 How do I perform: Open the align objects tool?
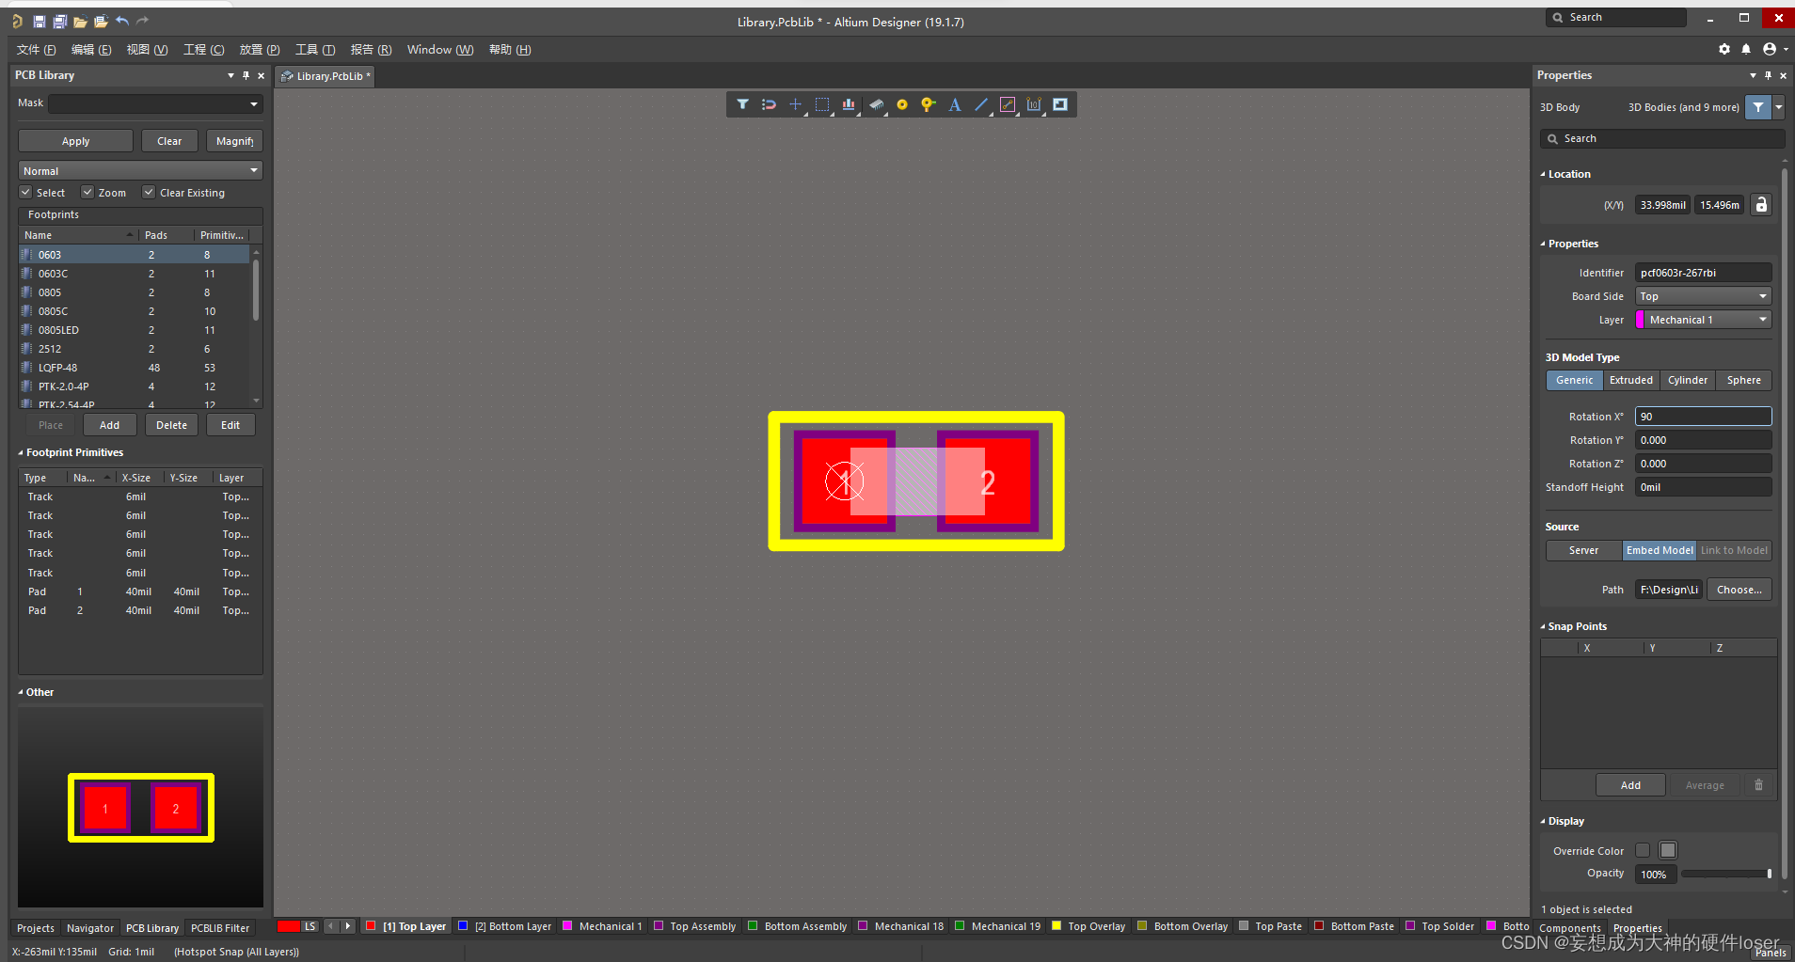849,104
